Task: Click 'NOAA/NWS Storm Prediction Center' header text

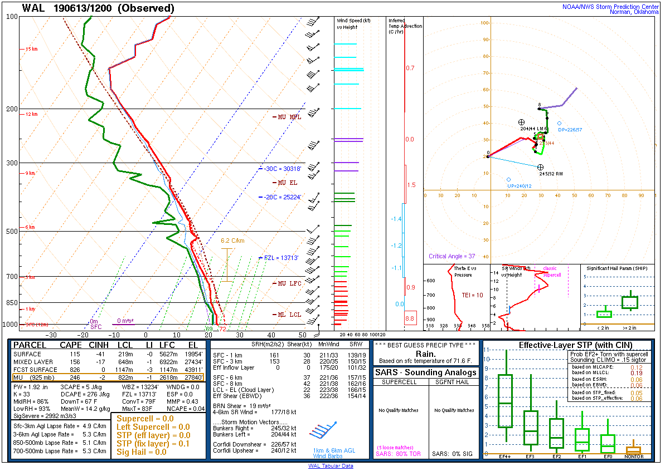Action: coord(610,7)
